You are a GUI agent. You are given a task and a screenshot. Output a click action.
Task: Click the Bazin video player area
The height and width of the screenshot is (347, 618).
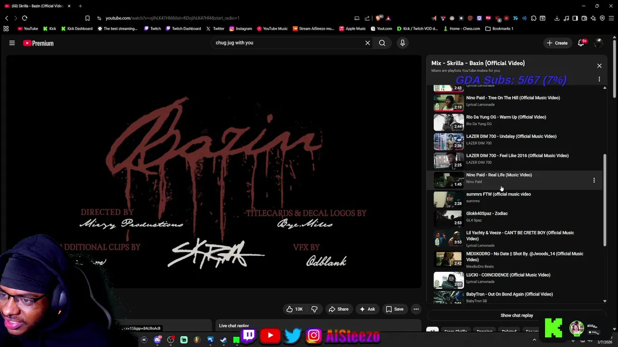213,172
